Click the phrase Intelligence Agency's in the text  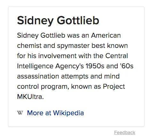(x=51, y=66)
